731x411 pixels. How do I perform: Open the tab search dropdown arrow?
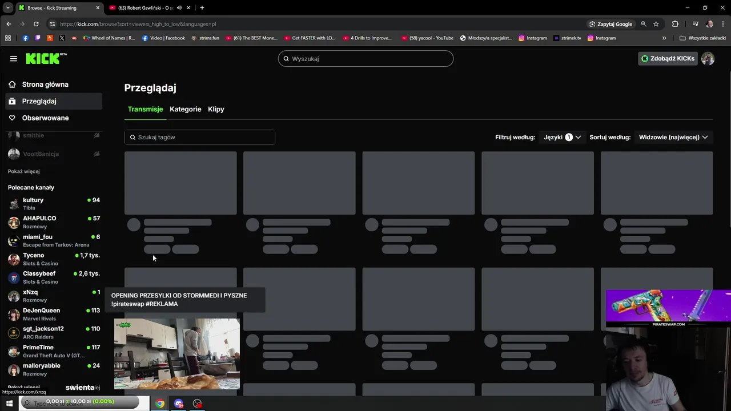(x=7, y=8)
